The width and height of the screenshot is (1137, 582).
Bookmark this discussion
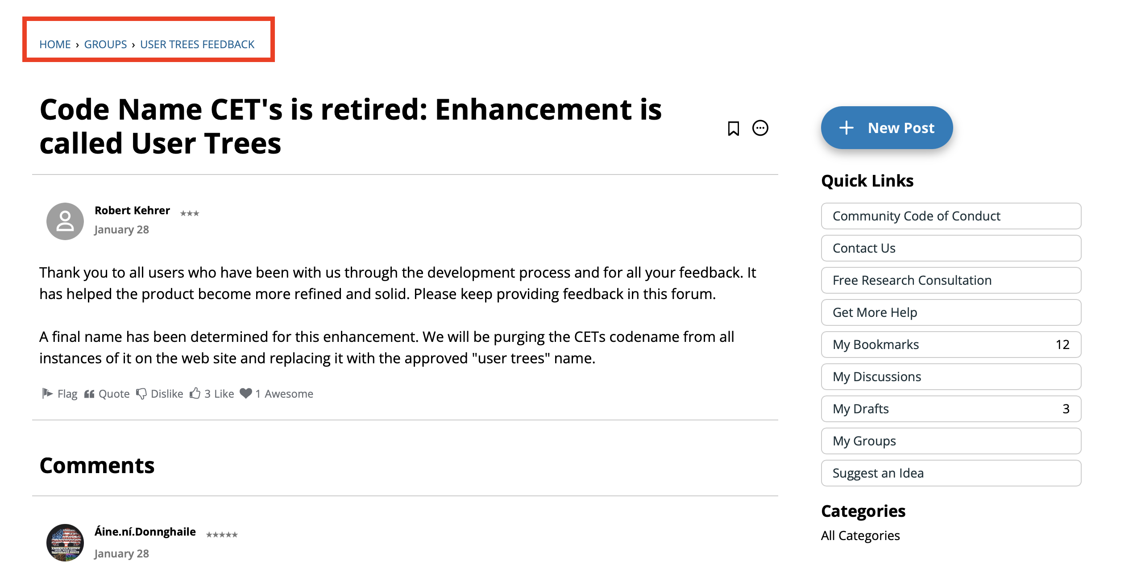click(x=734, y=128)
